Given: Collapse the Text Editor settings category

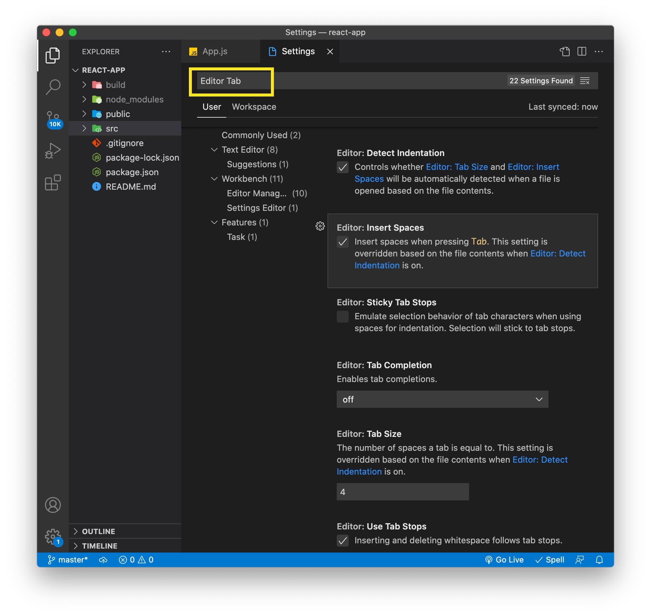Looking at the screenshot, I should click(x=214, y=149).
